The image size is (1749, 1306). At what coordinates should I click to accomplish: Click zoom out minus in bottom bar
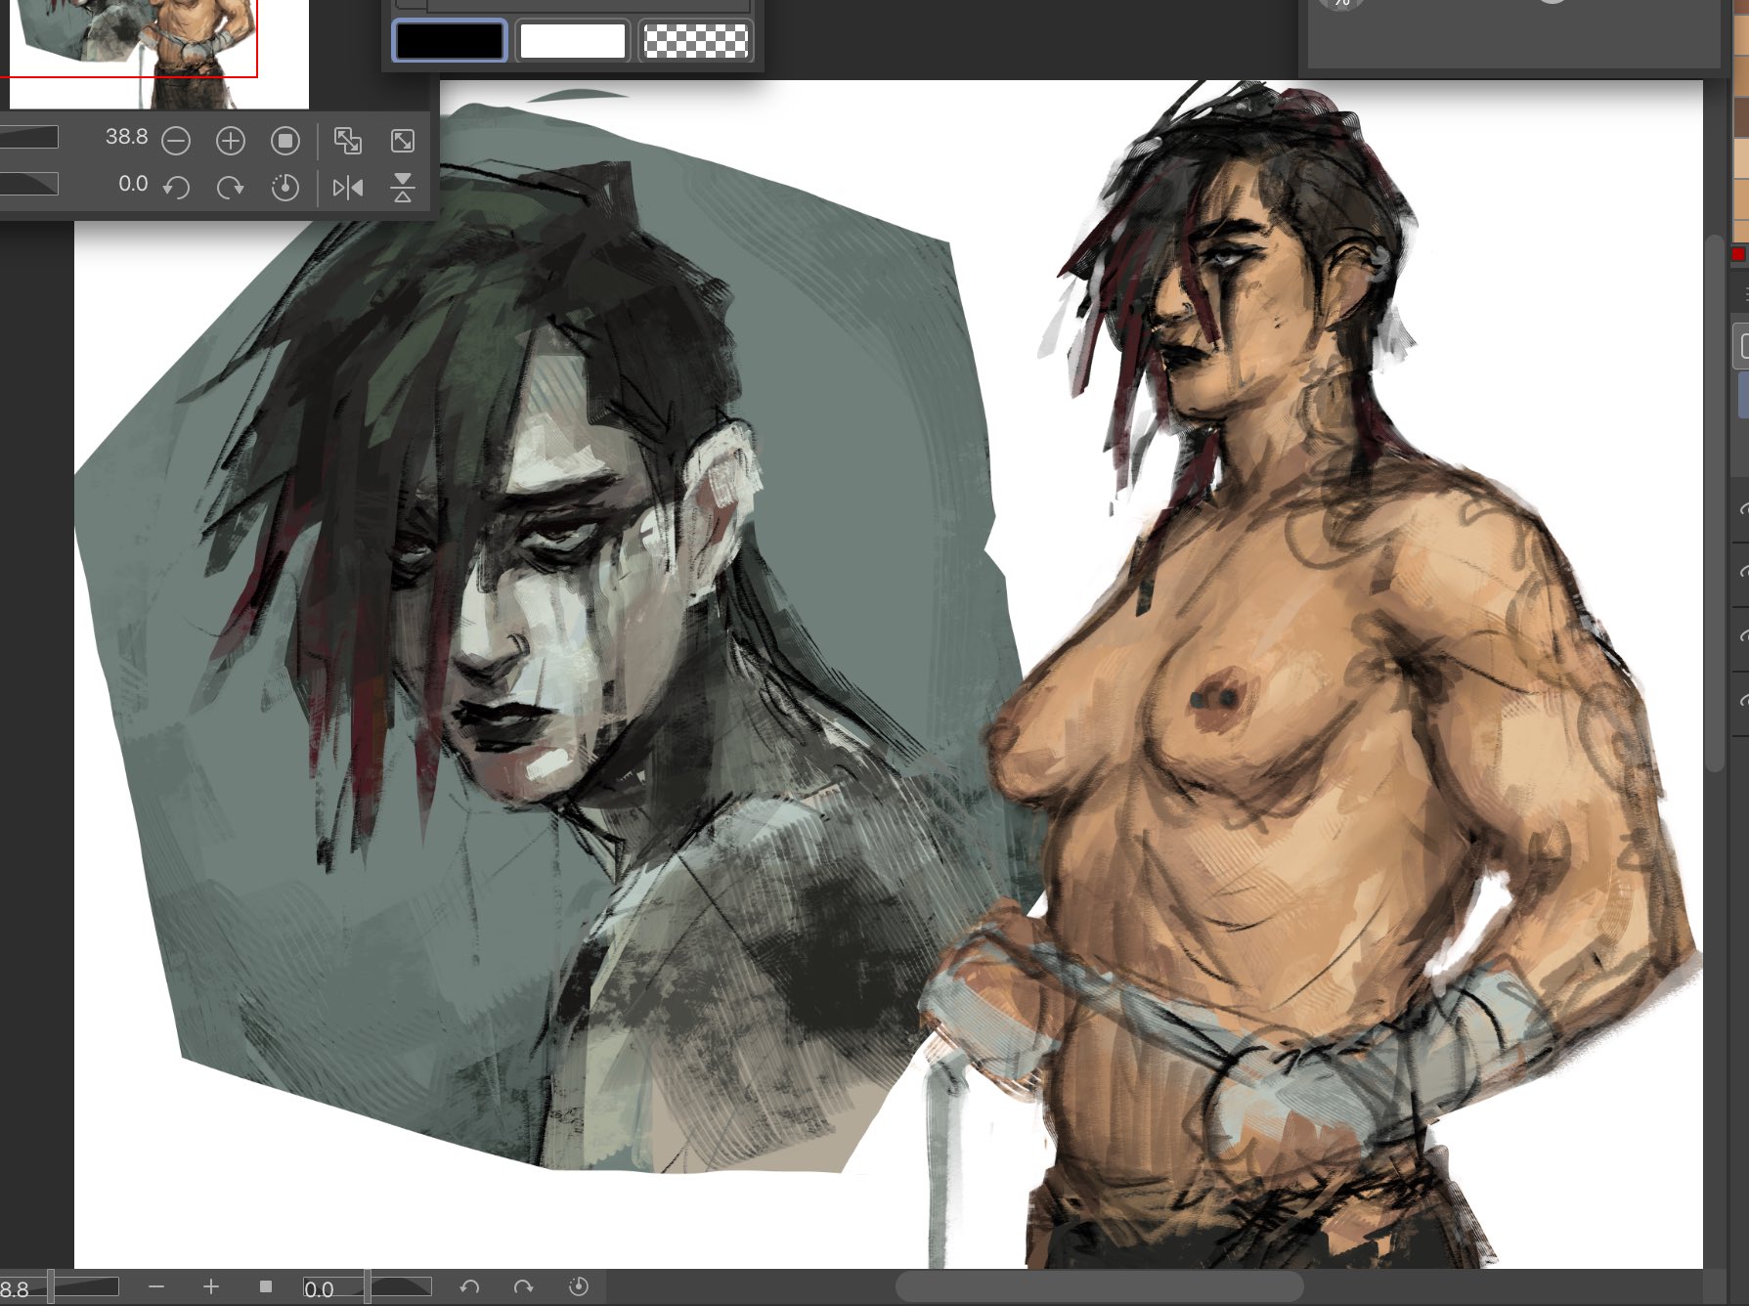click(156, 1287)
